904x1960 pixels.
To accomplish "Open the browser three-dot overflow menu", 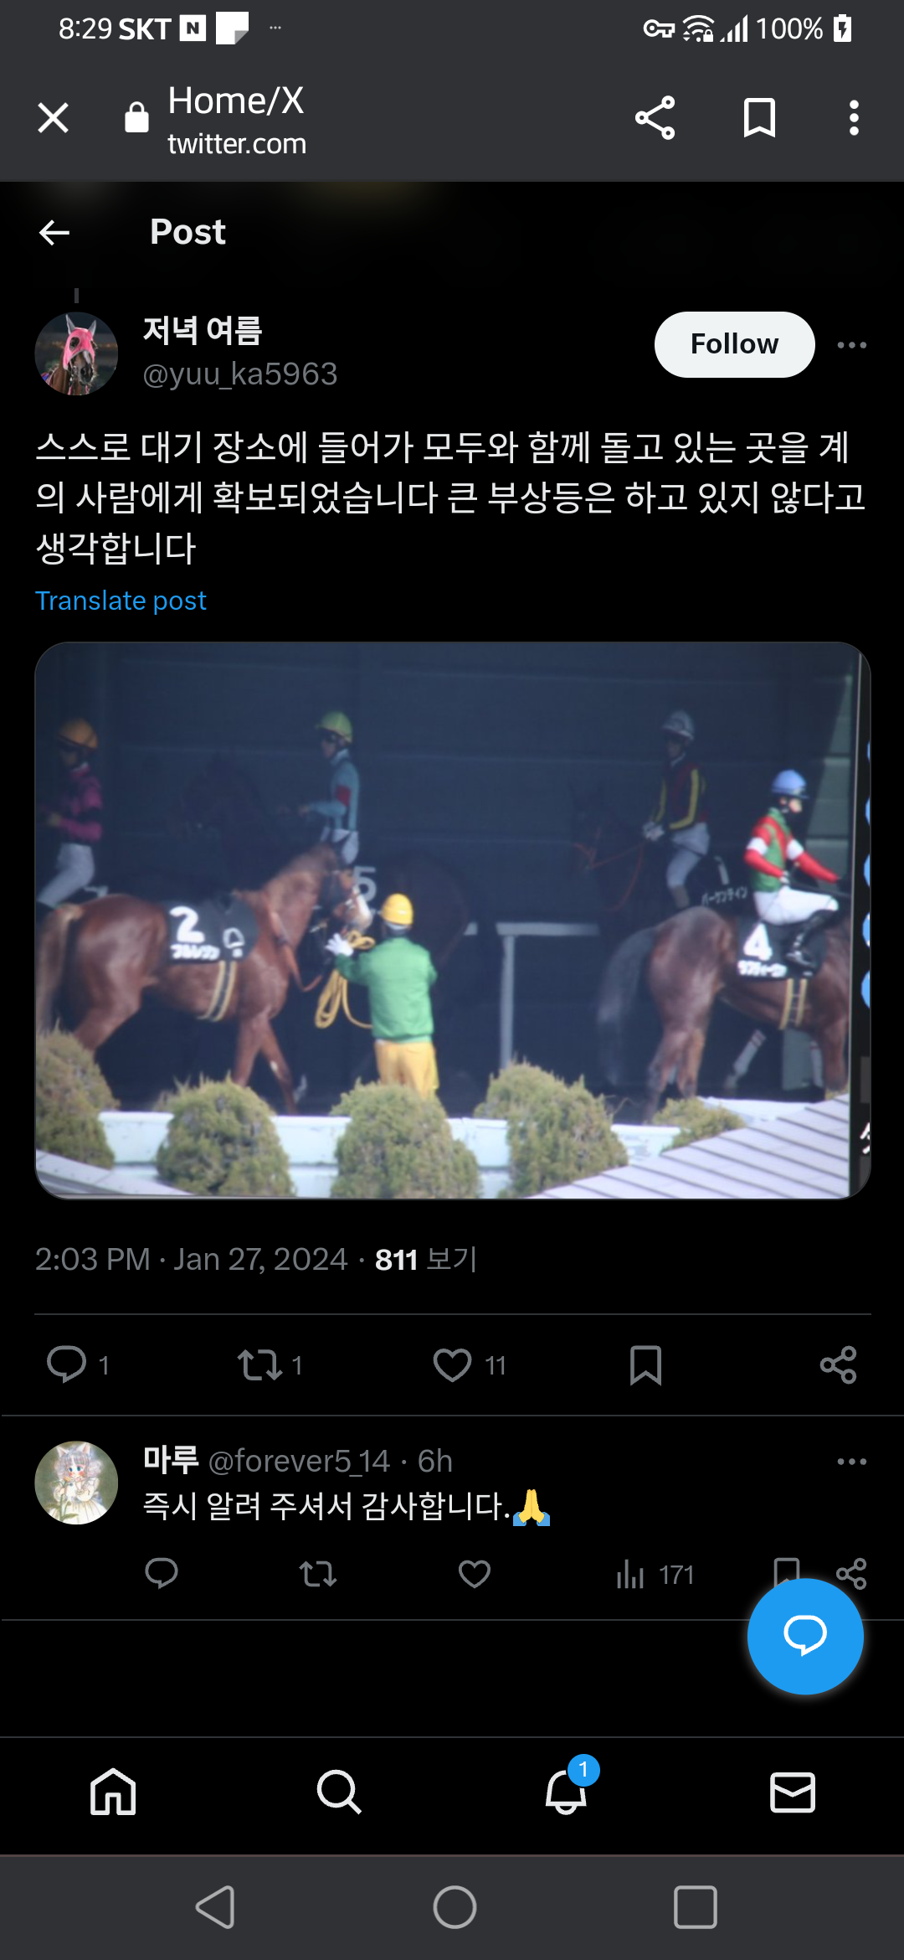I will click(x=854, y=117).
